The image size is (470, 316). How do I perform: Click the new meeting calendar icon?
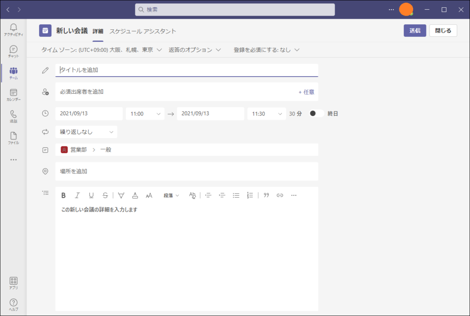coord(45,31)
